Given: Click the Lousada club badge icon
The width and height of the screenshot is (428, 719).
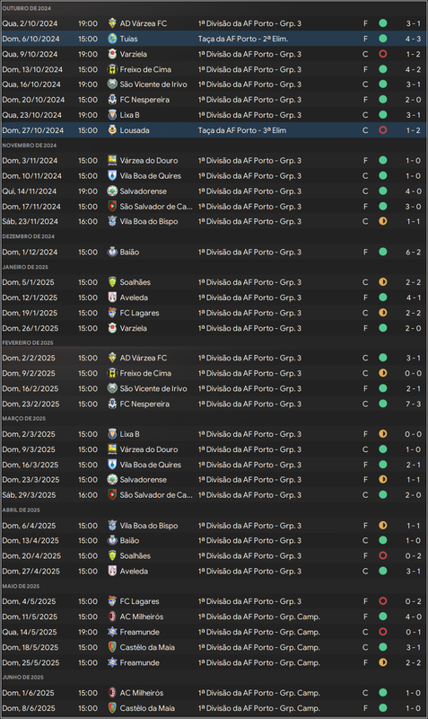Looking at the screenshot, I should coord(112,130).
